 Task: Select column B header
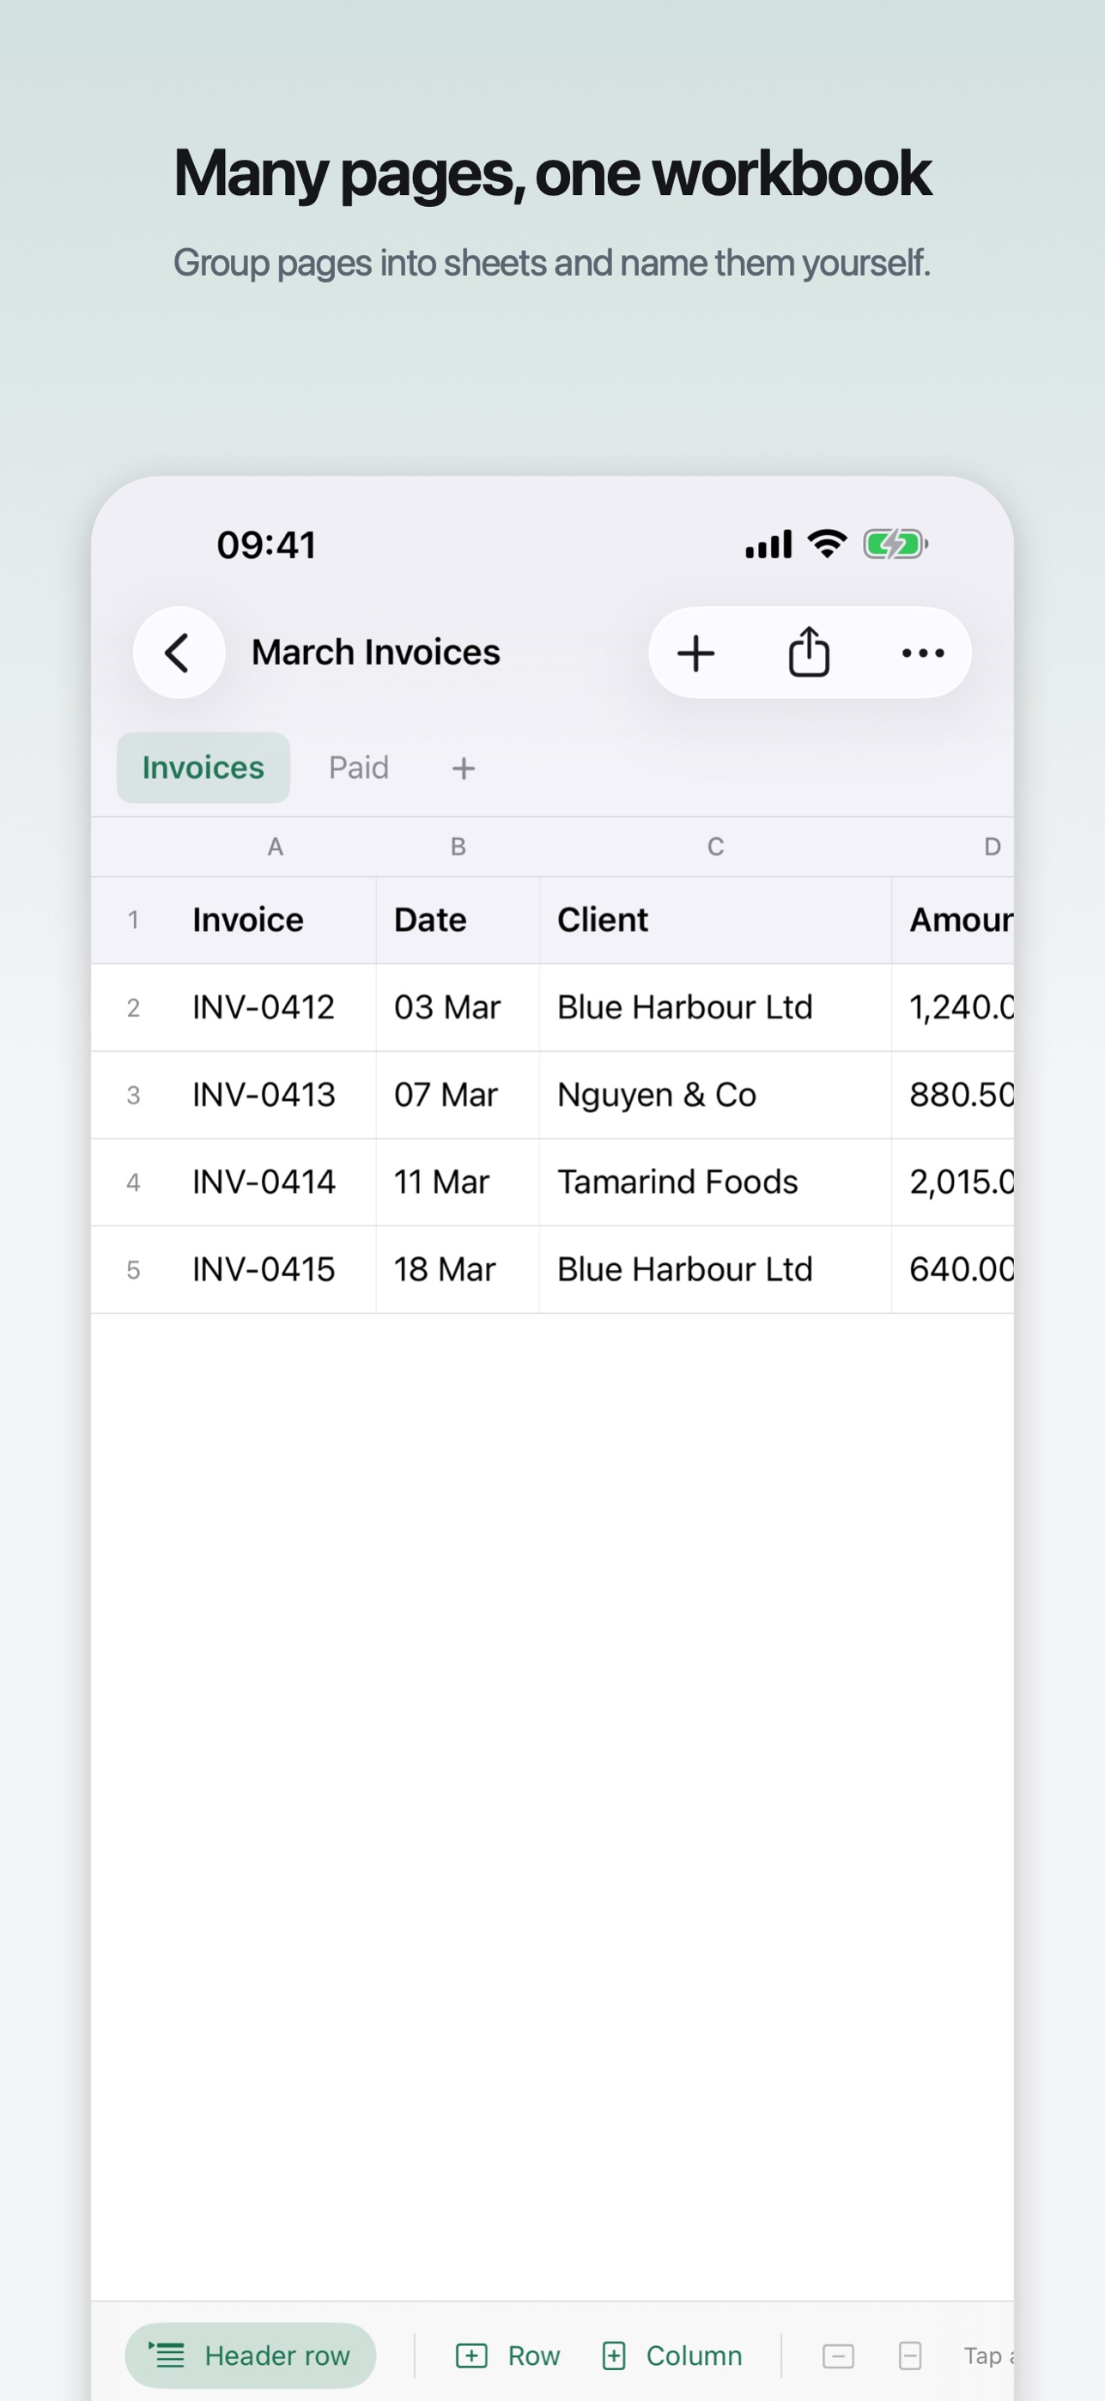[458, 847]
